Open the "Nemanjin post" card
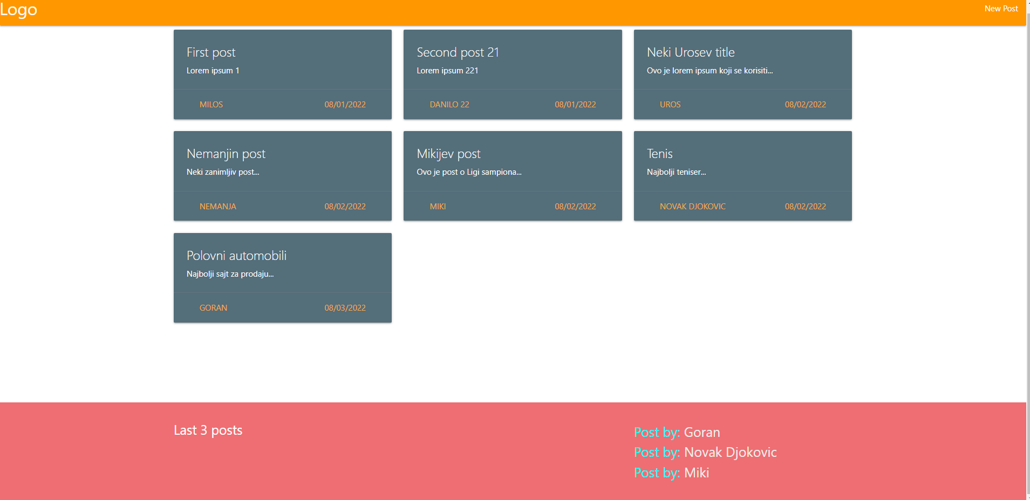 [226, 154]
